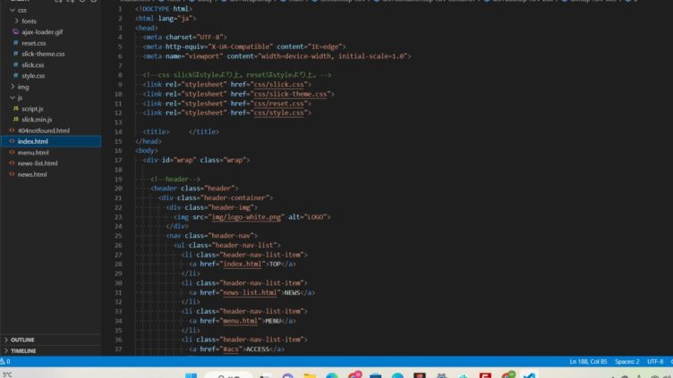Collapse the js folder
The width and height of the screenshot is (673, 378).
(12, 97)
